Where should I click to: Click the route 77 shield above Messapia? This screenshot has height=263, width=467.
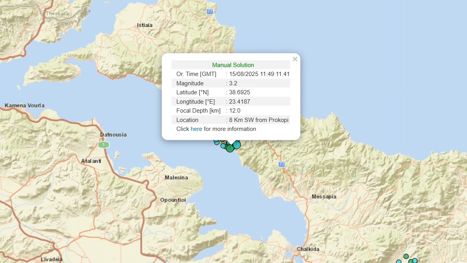click(281, 164)
